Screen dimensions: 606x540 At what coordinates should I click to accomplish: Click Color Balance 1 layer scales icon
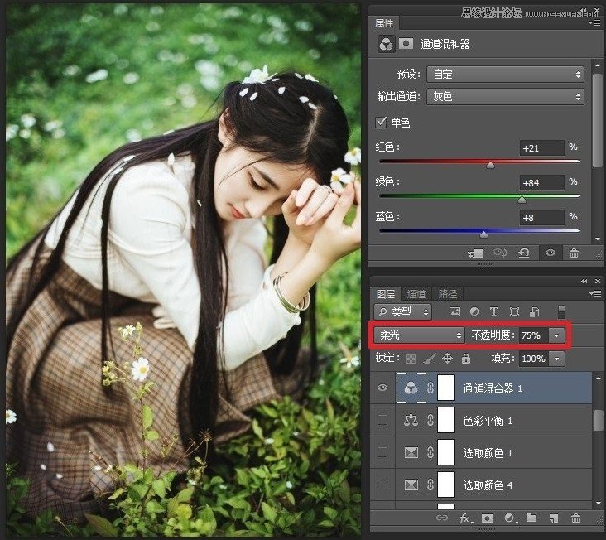click(411, 420)
